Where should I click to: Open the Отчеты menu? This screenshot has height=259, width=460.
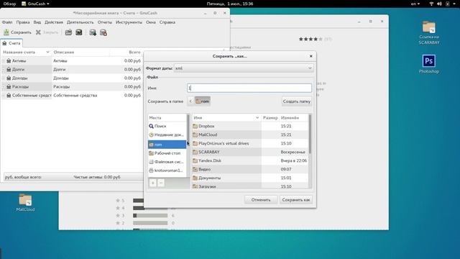click(105, 22)
